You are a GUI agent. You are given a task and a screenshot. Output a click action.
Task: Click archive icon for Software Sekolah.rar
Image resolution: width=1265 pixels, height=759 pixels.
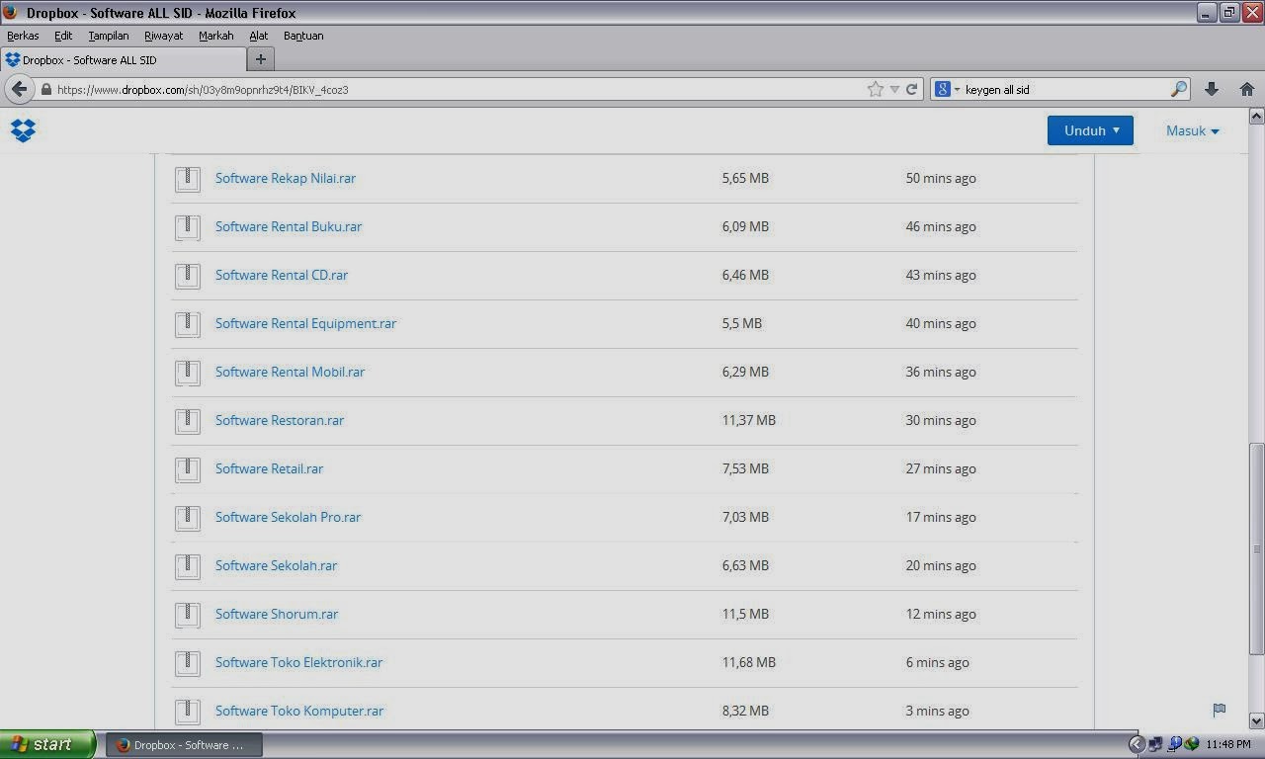[x=188, y=566]
